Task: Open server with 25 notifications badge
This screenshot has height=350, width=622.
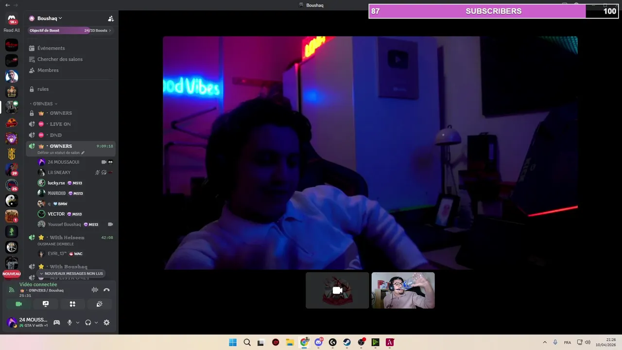Action: click(x=12, y=185)
